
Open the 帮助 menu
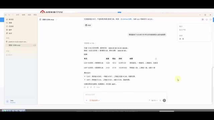click(35, 15)
